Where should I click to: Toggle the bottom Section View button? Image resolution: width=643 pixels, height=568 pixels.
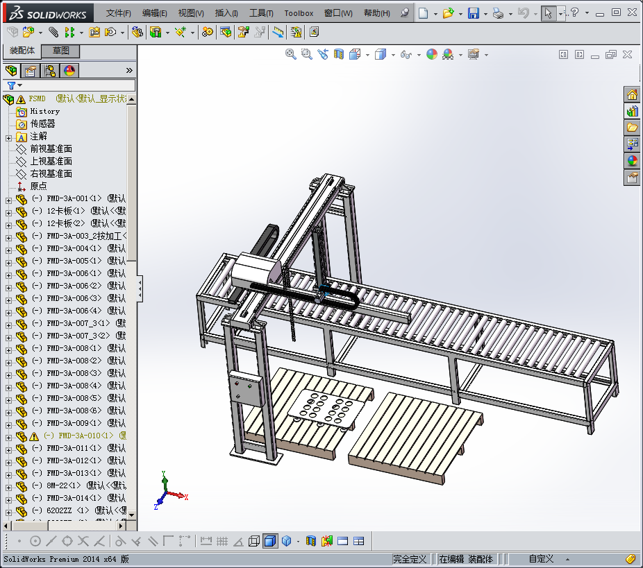pyautogui.click(x=311, y=541)
